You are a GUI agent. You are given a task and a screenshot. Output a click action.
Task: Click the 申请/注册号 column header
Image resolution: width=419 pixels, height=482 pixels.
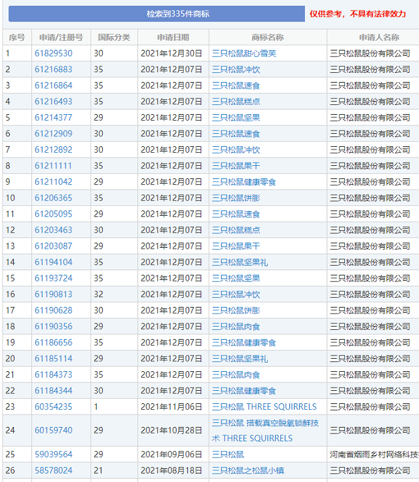tap(61, 37)
